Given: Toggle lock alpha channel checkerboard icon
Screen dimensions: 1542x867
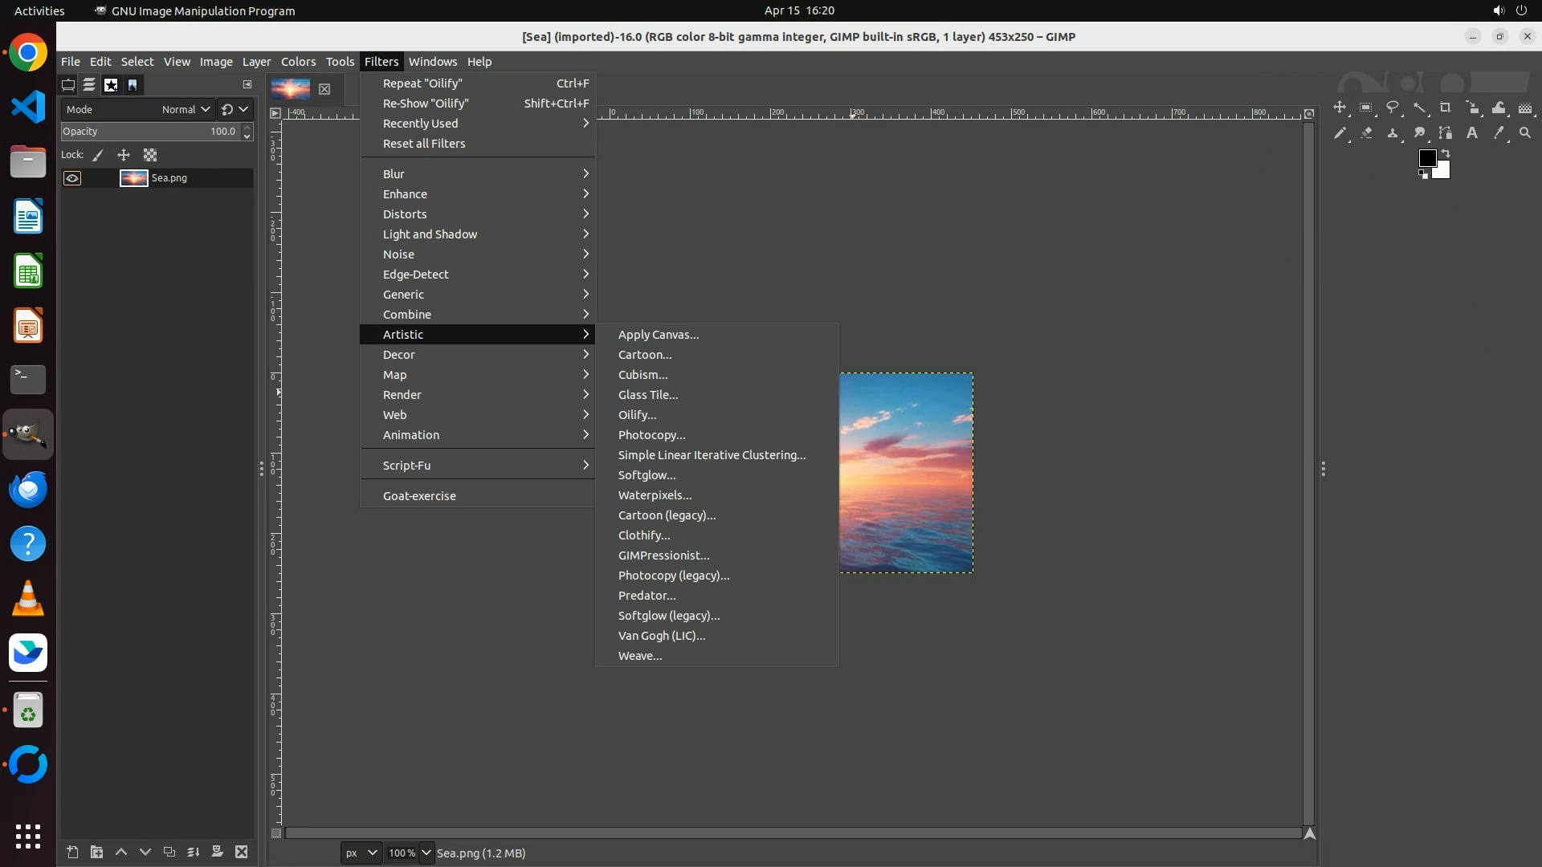Looking at the screenshot, I should click(x=150, y=155).
